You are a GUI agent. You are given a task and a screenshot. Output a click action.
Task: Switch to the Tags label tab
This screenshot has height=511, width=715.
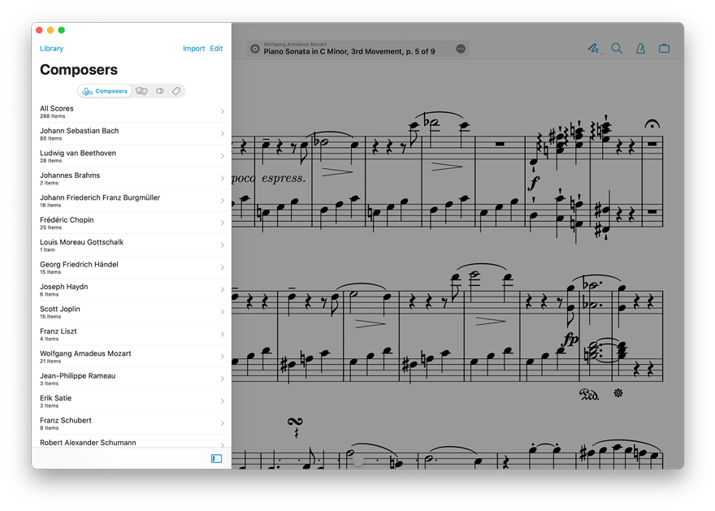point(176,91)
